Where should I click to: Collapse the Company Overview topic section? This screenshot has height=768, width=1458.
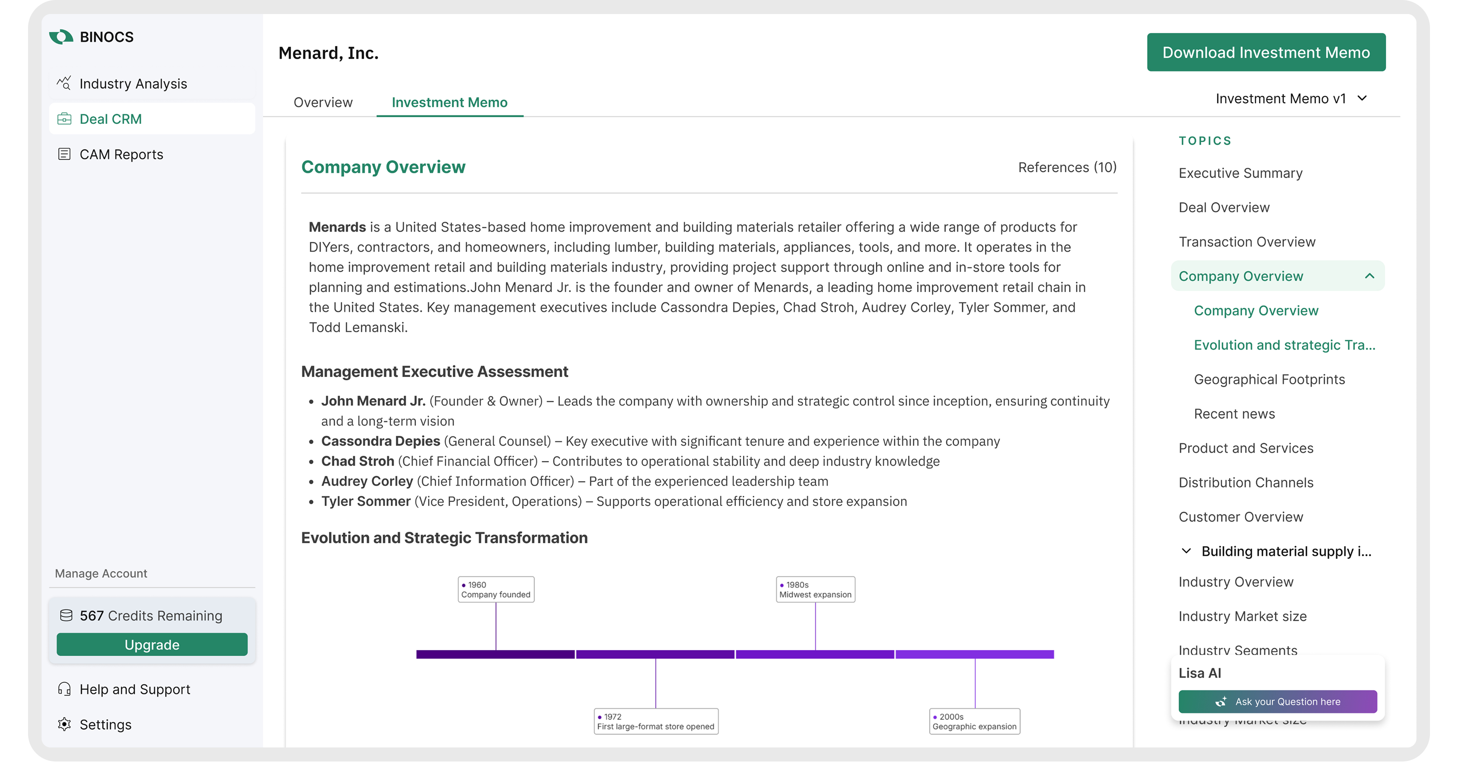[1369, 276]
